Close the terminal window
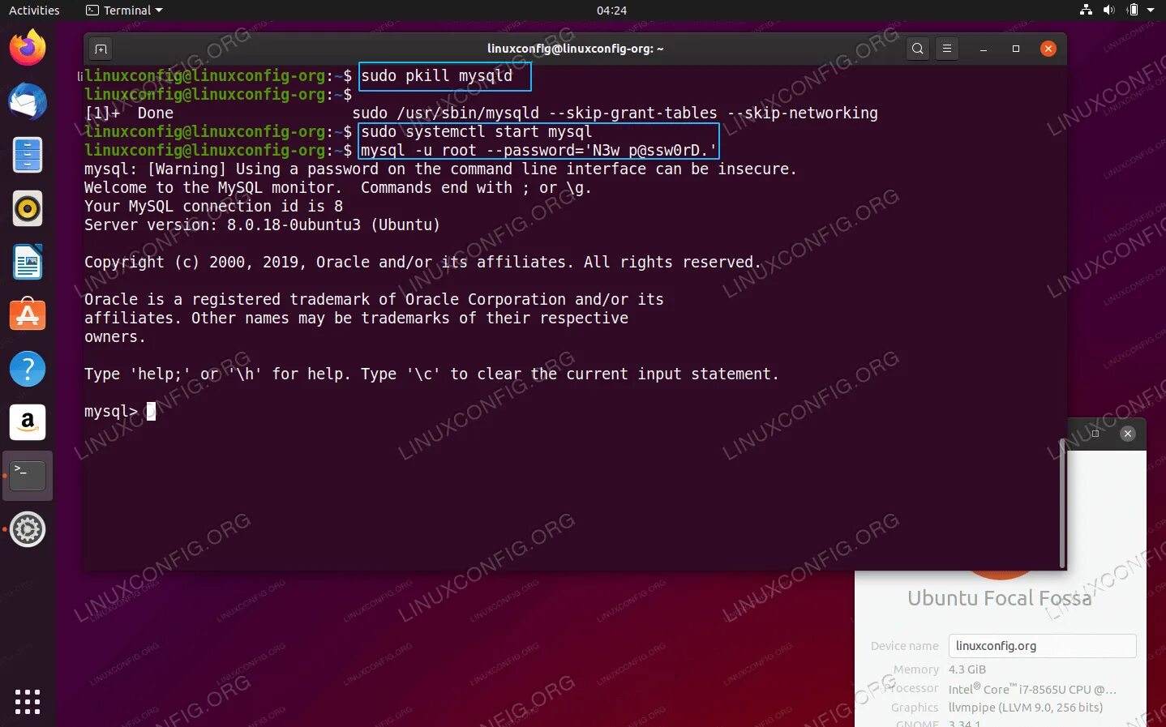Image resolution: width=1166 pixels, height=727 pixels. tap(1048, 49)
